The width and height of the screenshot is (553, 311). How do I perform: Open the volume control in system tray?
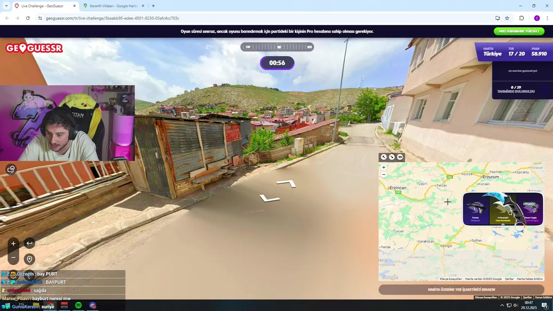point(516,305)
